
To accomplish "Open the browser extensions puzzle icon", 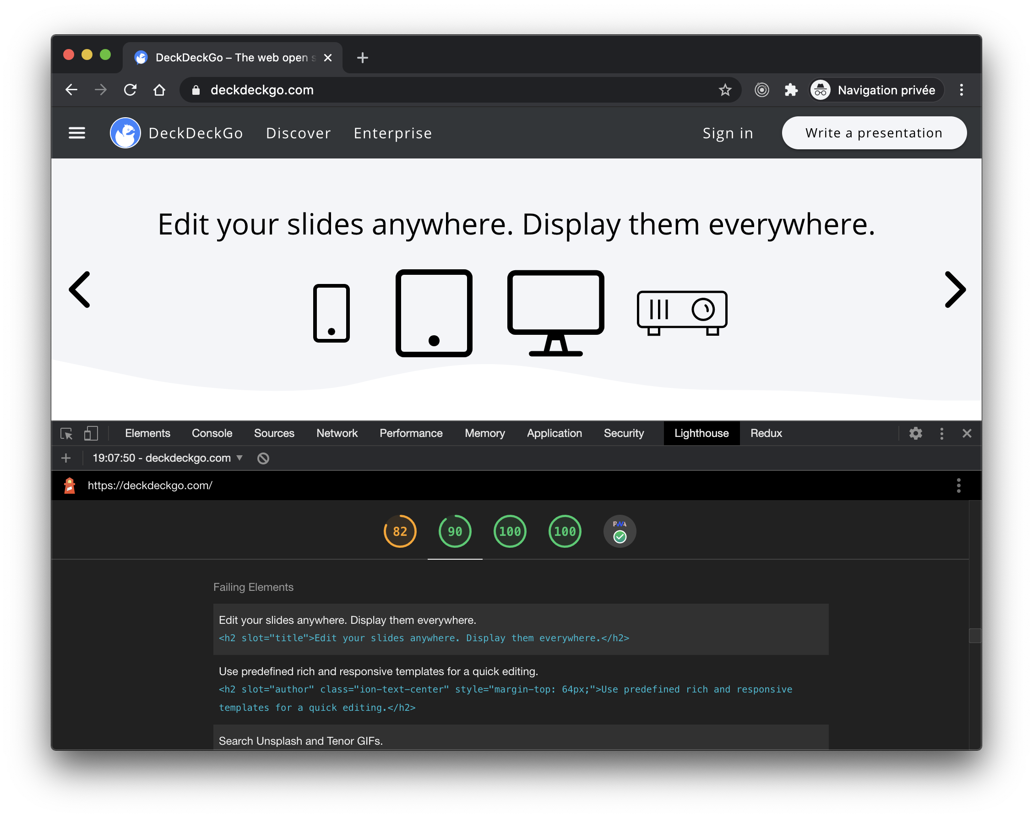I will click(x=791, y=90).
